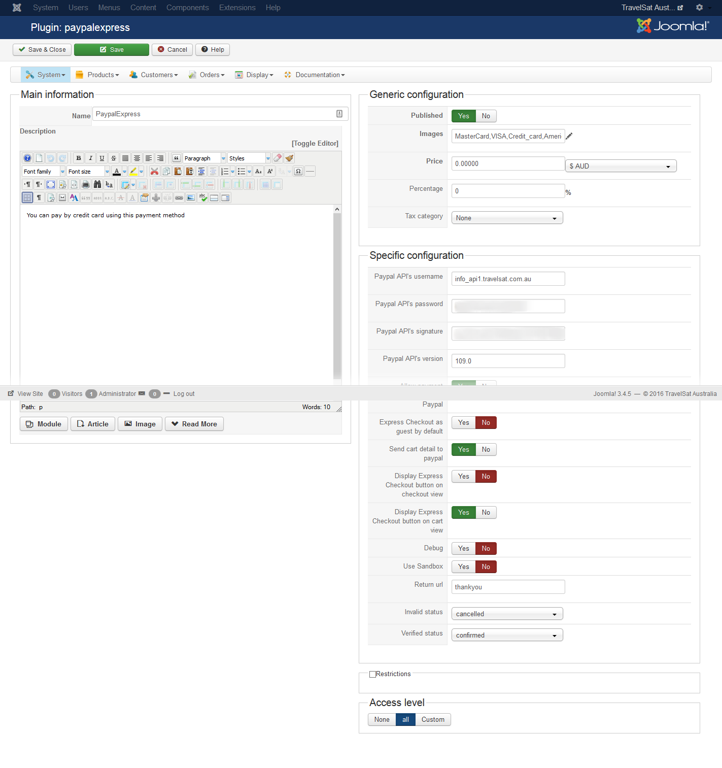Viewport: 722px width, 768px height.
Task: Toggle underline formatting in the editor
Action: click(x=102, y=158)
